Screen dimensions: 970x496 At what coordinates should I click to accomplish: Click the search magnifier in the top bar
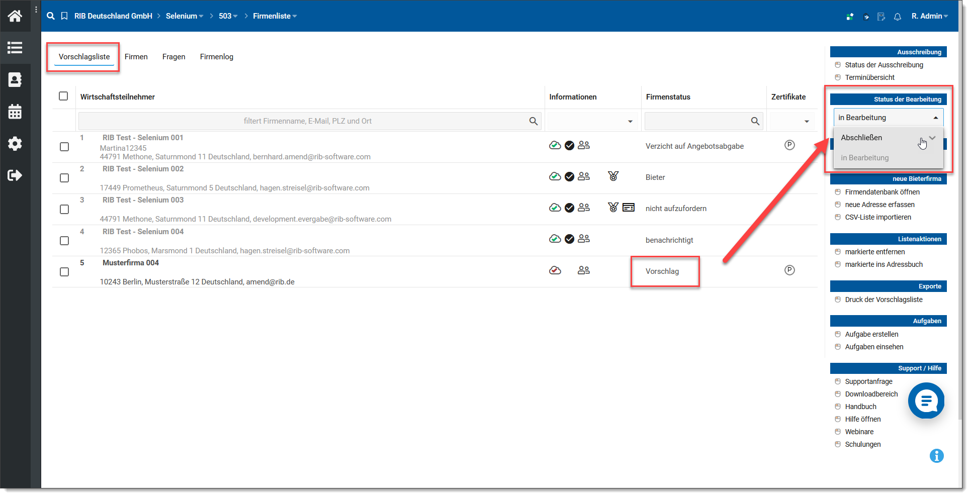coord(51,16)
